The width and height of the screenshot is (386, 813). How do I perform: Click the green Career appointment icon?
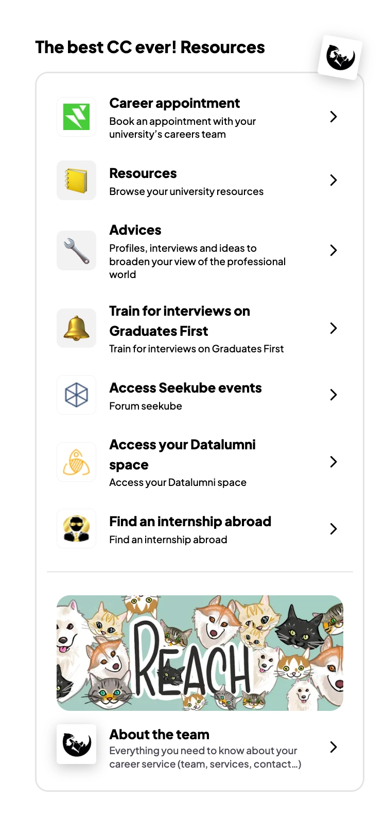point(76,117)
